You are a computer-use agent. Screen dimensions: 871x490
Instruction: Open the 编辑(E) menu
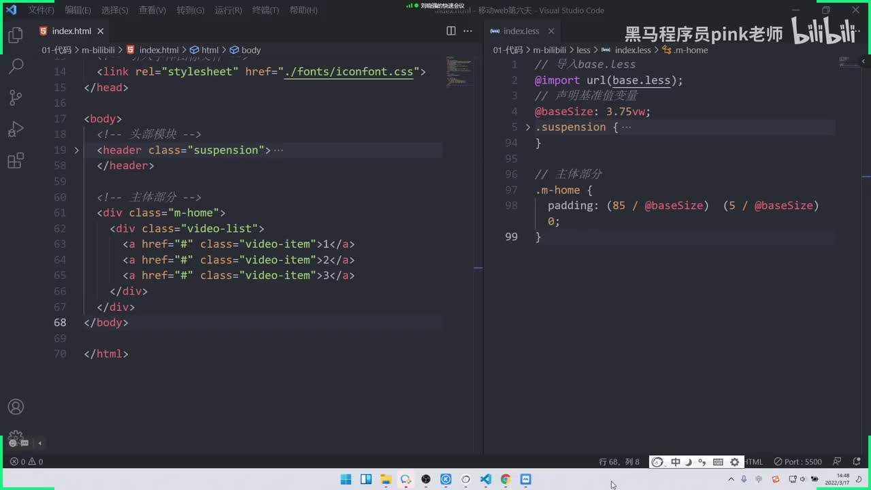pyautogui.click(x=78, y=10)
